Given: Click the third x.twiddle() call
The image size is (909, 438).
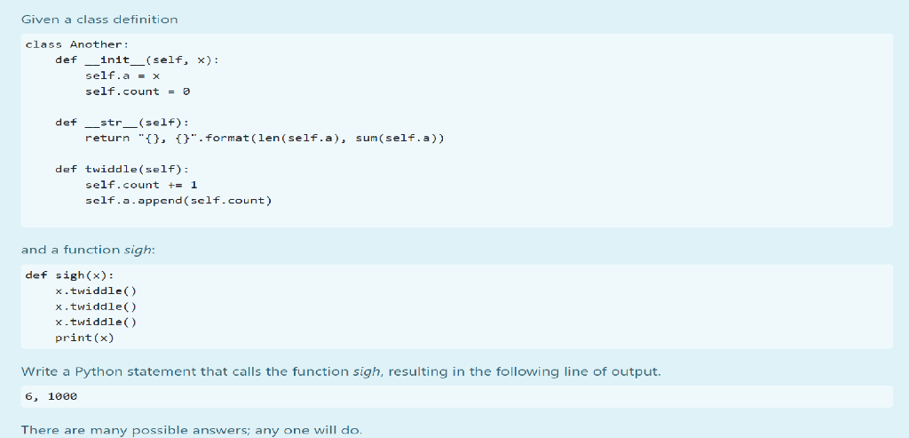Looking at the screenshot, I should 96,322.
